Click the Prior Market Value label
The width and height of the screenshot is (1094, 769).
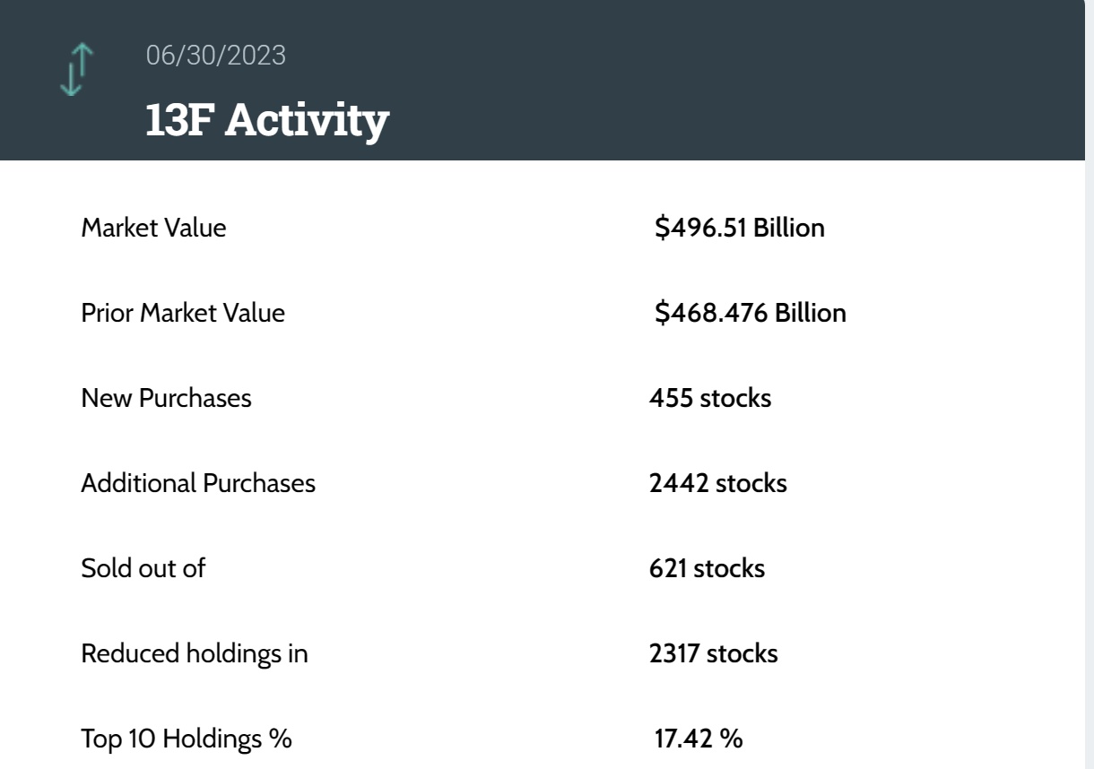tap(183, 314)
